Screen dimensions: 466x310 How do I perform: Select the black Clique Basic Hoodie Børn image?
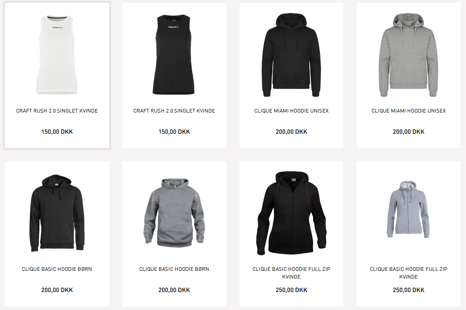57,213
